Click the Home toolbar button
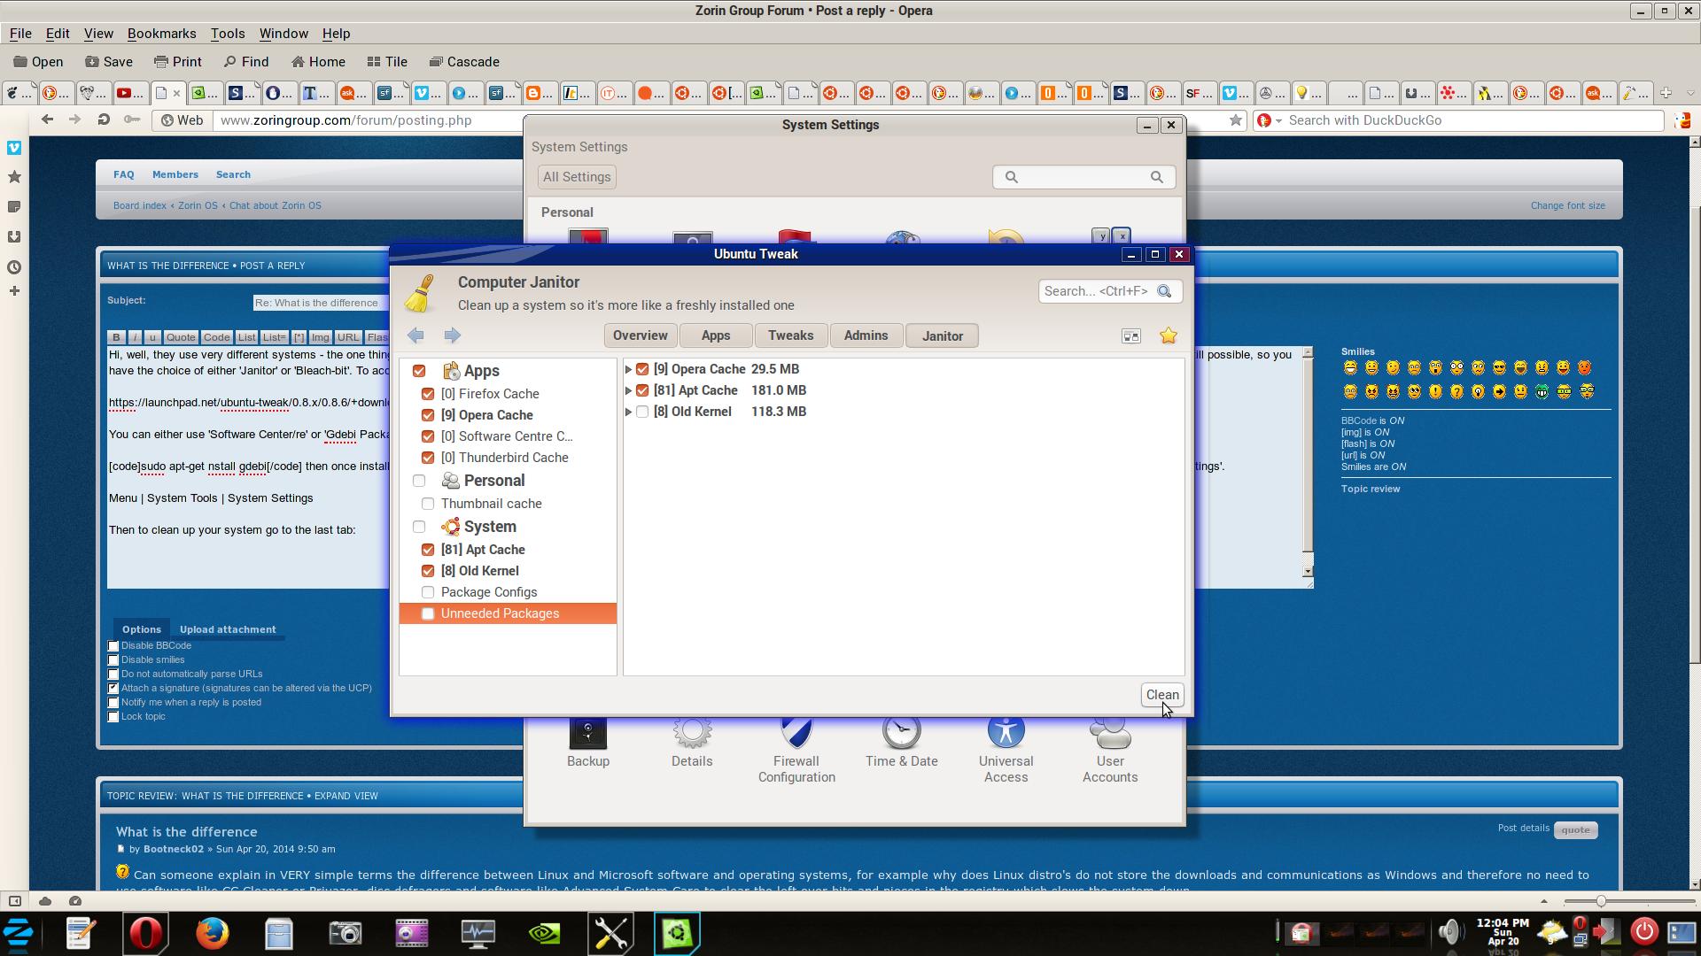This screenshot has width=1701, height=956. tap(318, 62)
